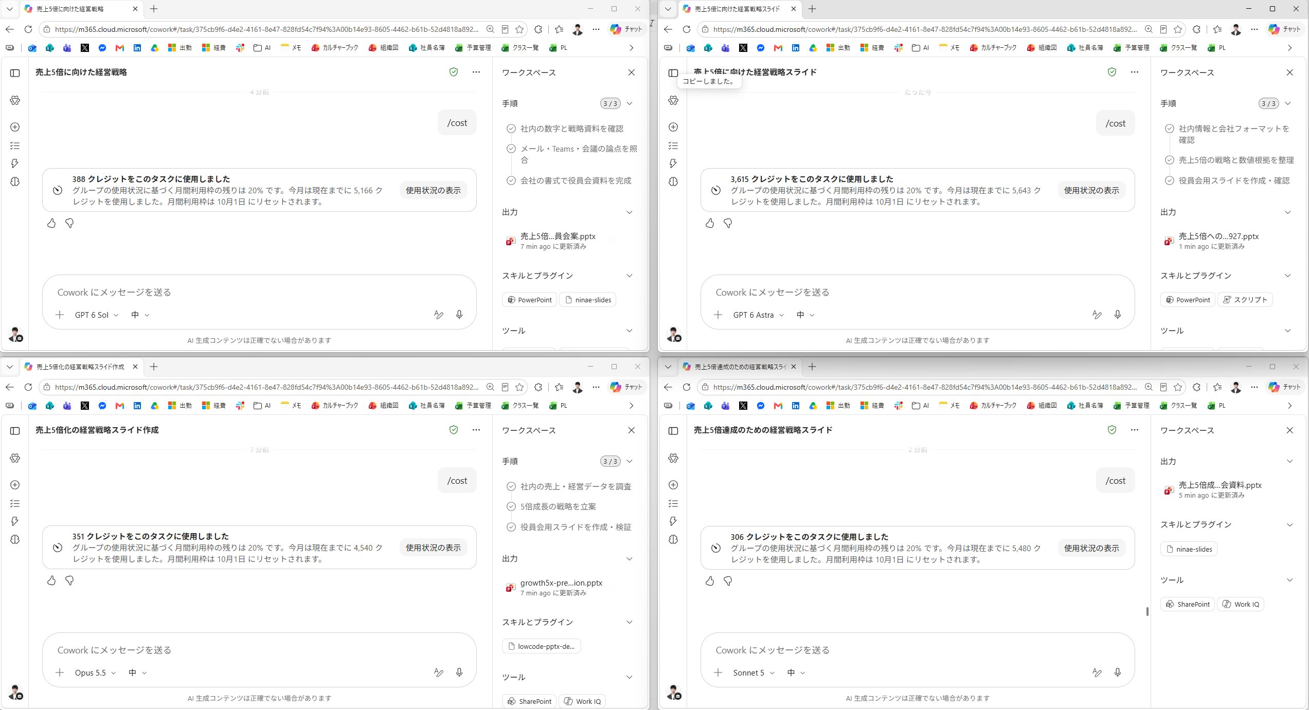The width and height of the screenshot is (1309, 710).
Task: Click thumbs down under the 3,615 credits message
Action: (728, 223)
